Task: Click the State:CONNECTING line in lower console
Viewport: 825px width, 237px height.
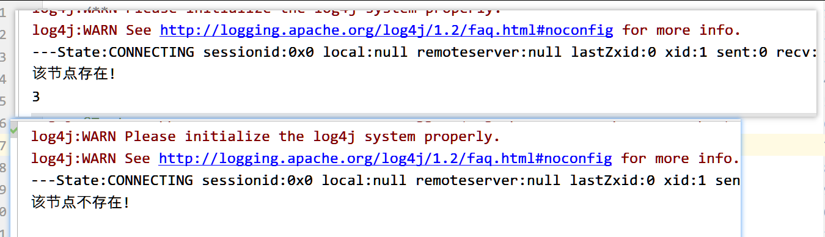Action: click(386, 181)
